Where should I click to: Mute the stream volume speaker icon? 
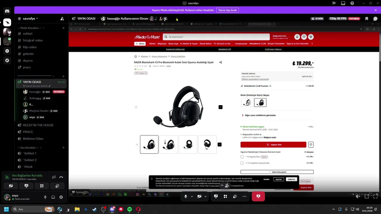tap(358, 196)
